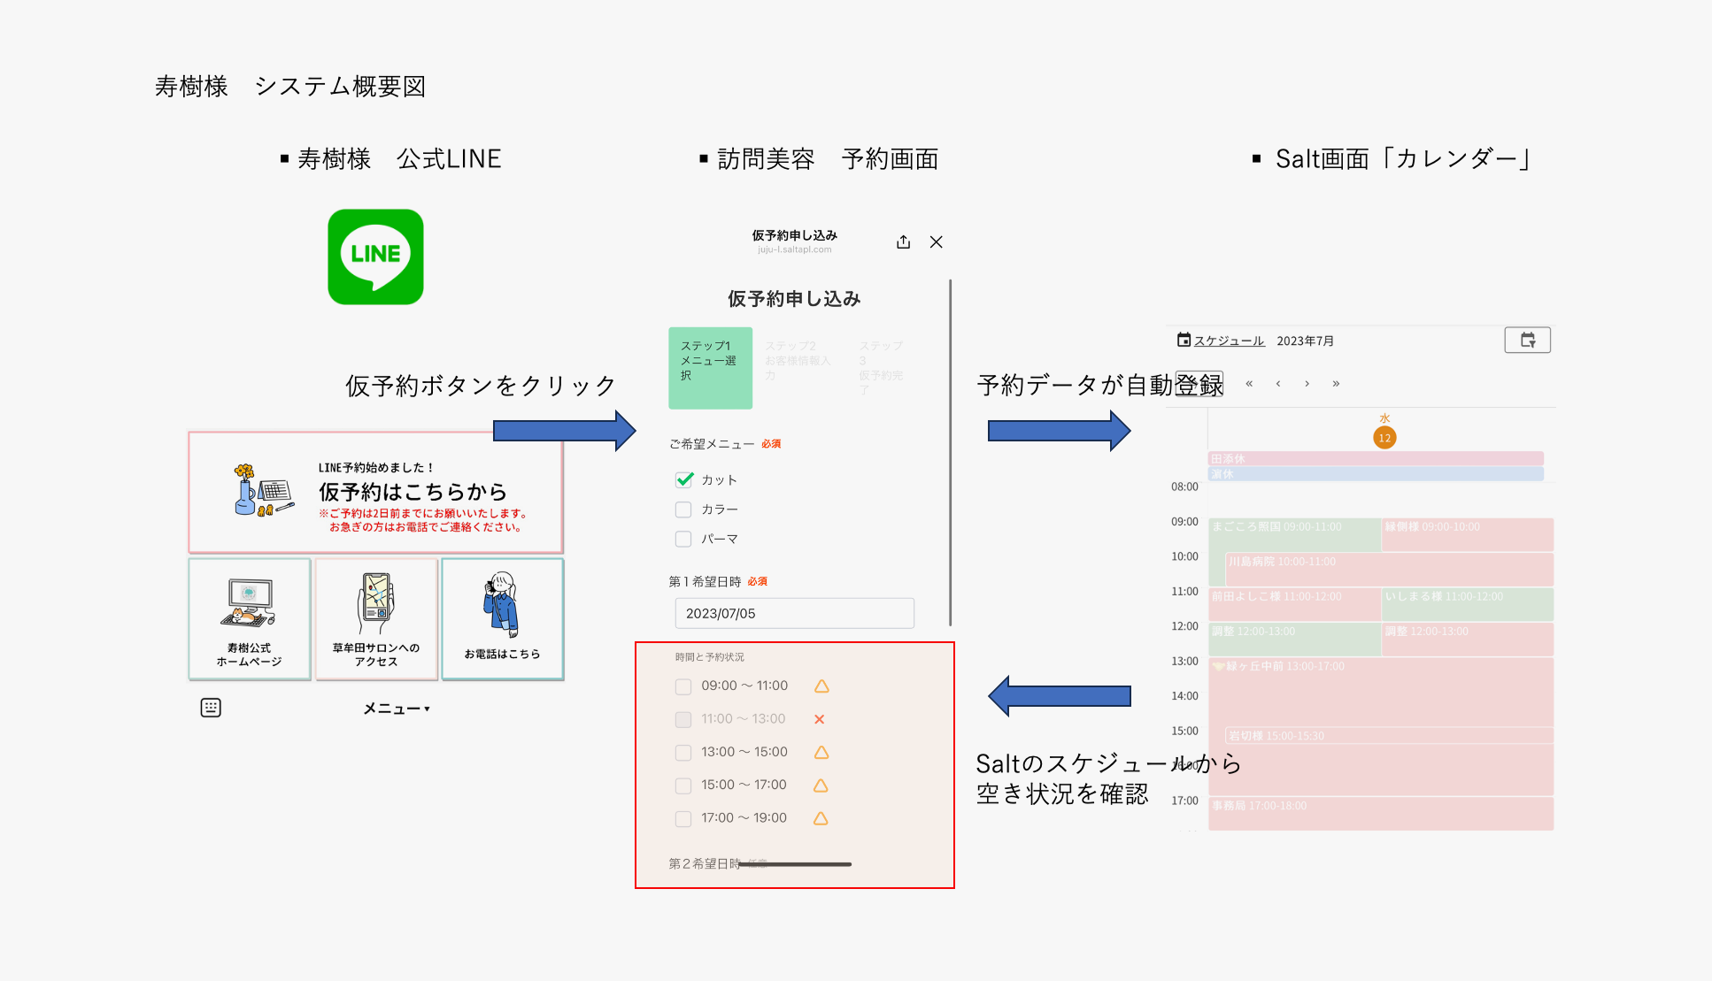1712x981 pixels.
Task: Select the ステップ3 仮予約完了 tab
Action: tap(882, 368)
